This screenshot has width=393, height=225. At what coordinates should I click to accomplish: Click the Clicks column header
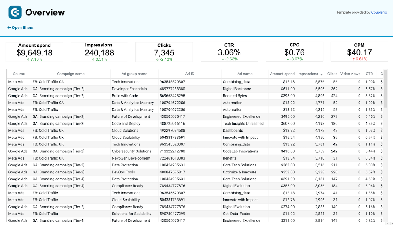332,74
